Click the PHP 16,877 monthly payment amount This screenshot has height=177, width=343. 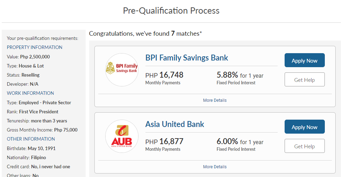pos(164,142)
